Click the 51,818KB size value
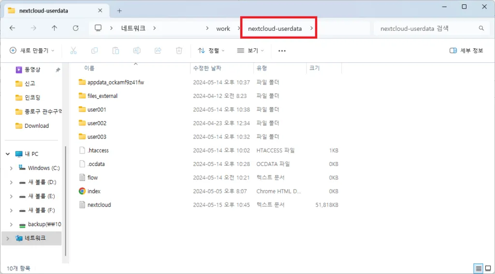This screenshot has height=274, width=495. [x=326, y=205]
